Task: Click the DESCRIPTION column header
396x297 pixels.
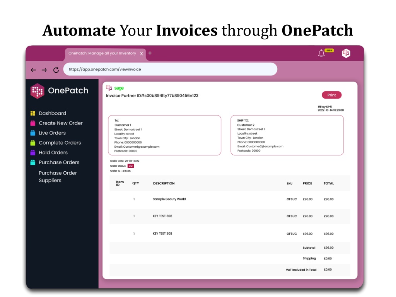Action: (164, 183)
